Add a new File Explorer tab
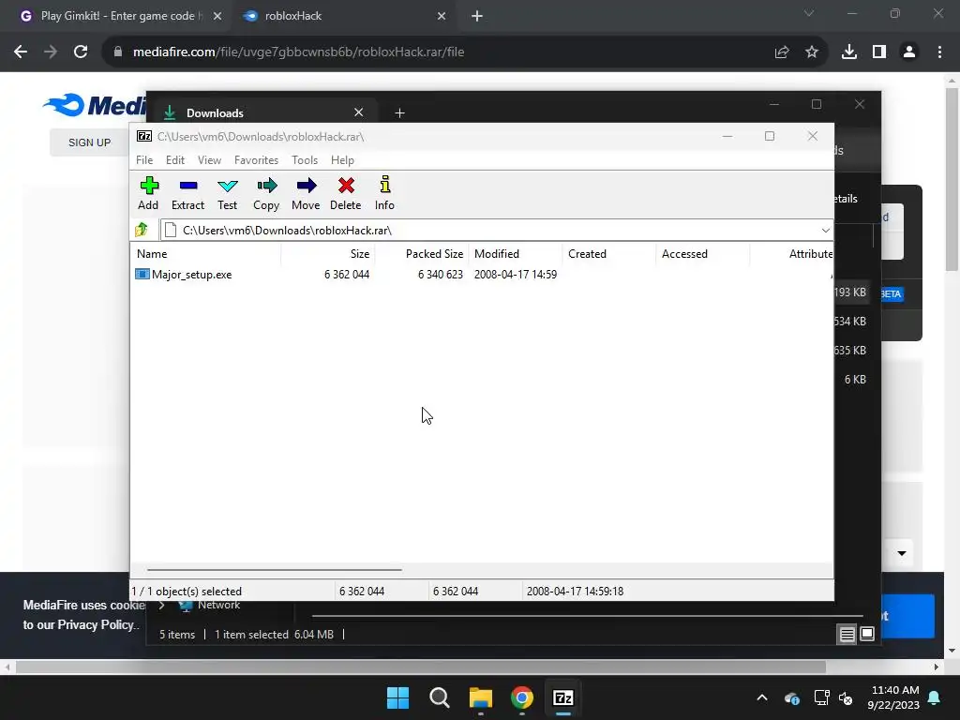This screenshot has width=960, height=720. click(x=399, y=112)
